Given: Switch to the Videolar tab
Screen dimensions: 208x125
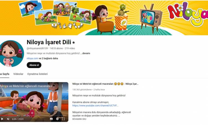Looking at the screenshot, I should tap(18, 74).
